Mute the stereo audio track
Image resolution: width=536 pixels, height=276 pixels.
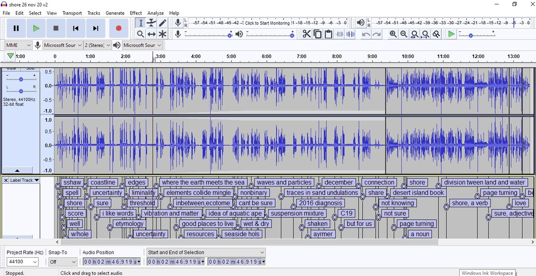[x=12, y=69]
